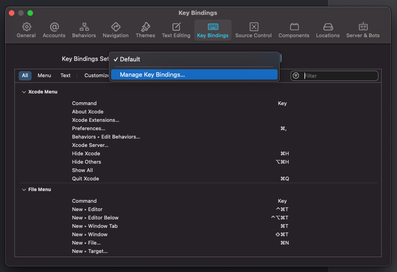Select the Hide Xcode command row
The image size is (397, 272).
tap(198, 153)
